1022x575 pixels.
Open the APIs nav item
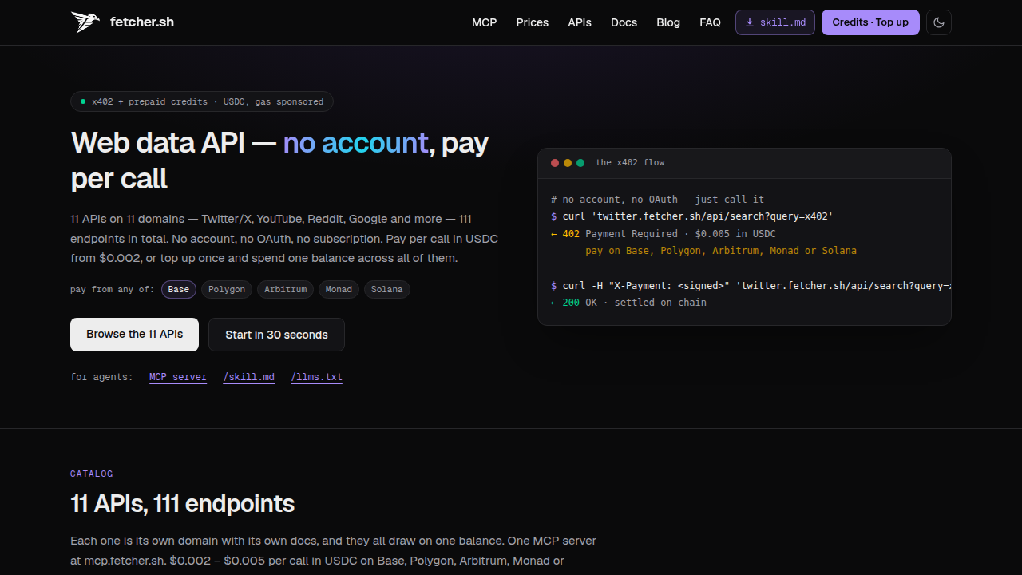[580, 22]
